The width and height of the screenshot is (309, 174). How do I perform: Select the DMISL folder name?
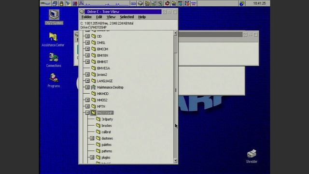click(101, 43)
